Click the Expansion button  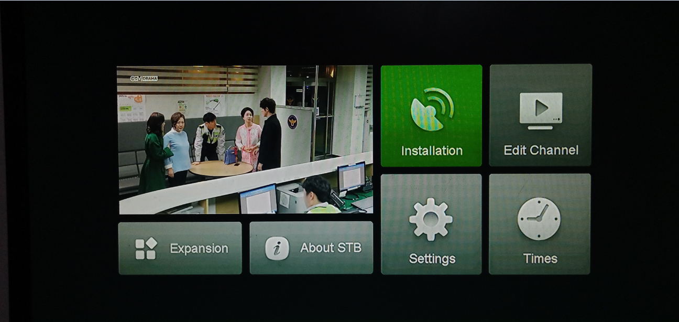click(180, 248)
